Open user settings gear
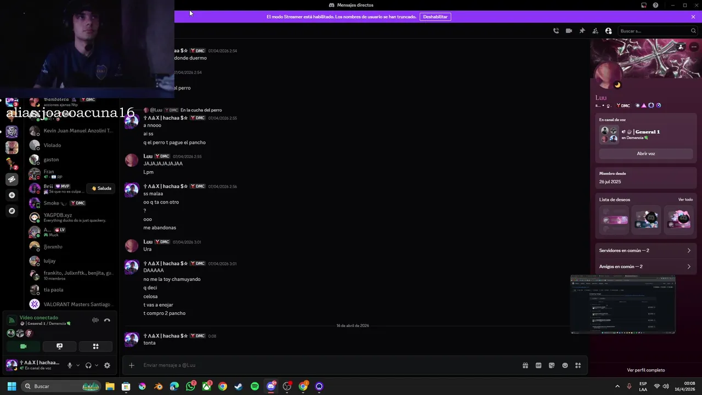This screenshot has width=702, height=395. click(107, 365)
